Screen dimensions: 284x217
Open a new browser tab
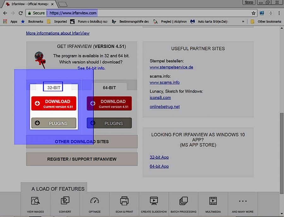click(63, 4)
